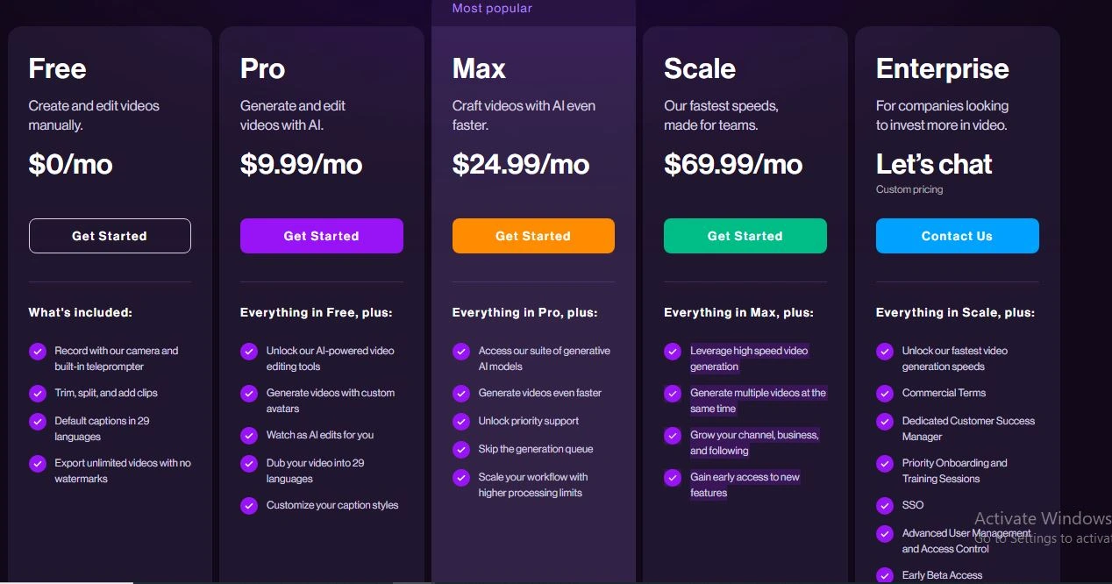Click the blue Contact Us button
Screen dimensions: 1112x584
tap(957, 236)
